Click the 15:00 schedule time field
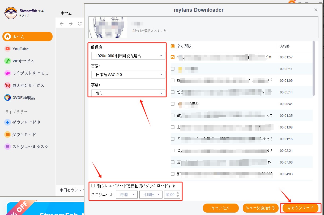324x215 pixels. point(170,195)
